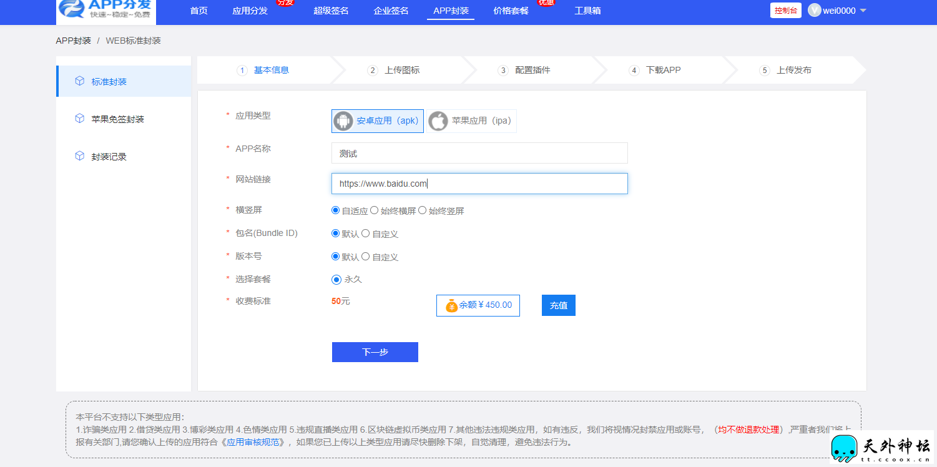Click WEB标准封装 breadcrumb

pos(133,41)
